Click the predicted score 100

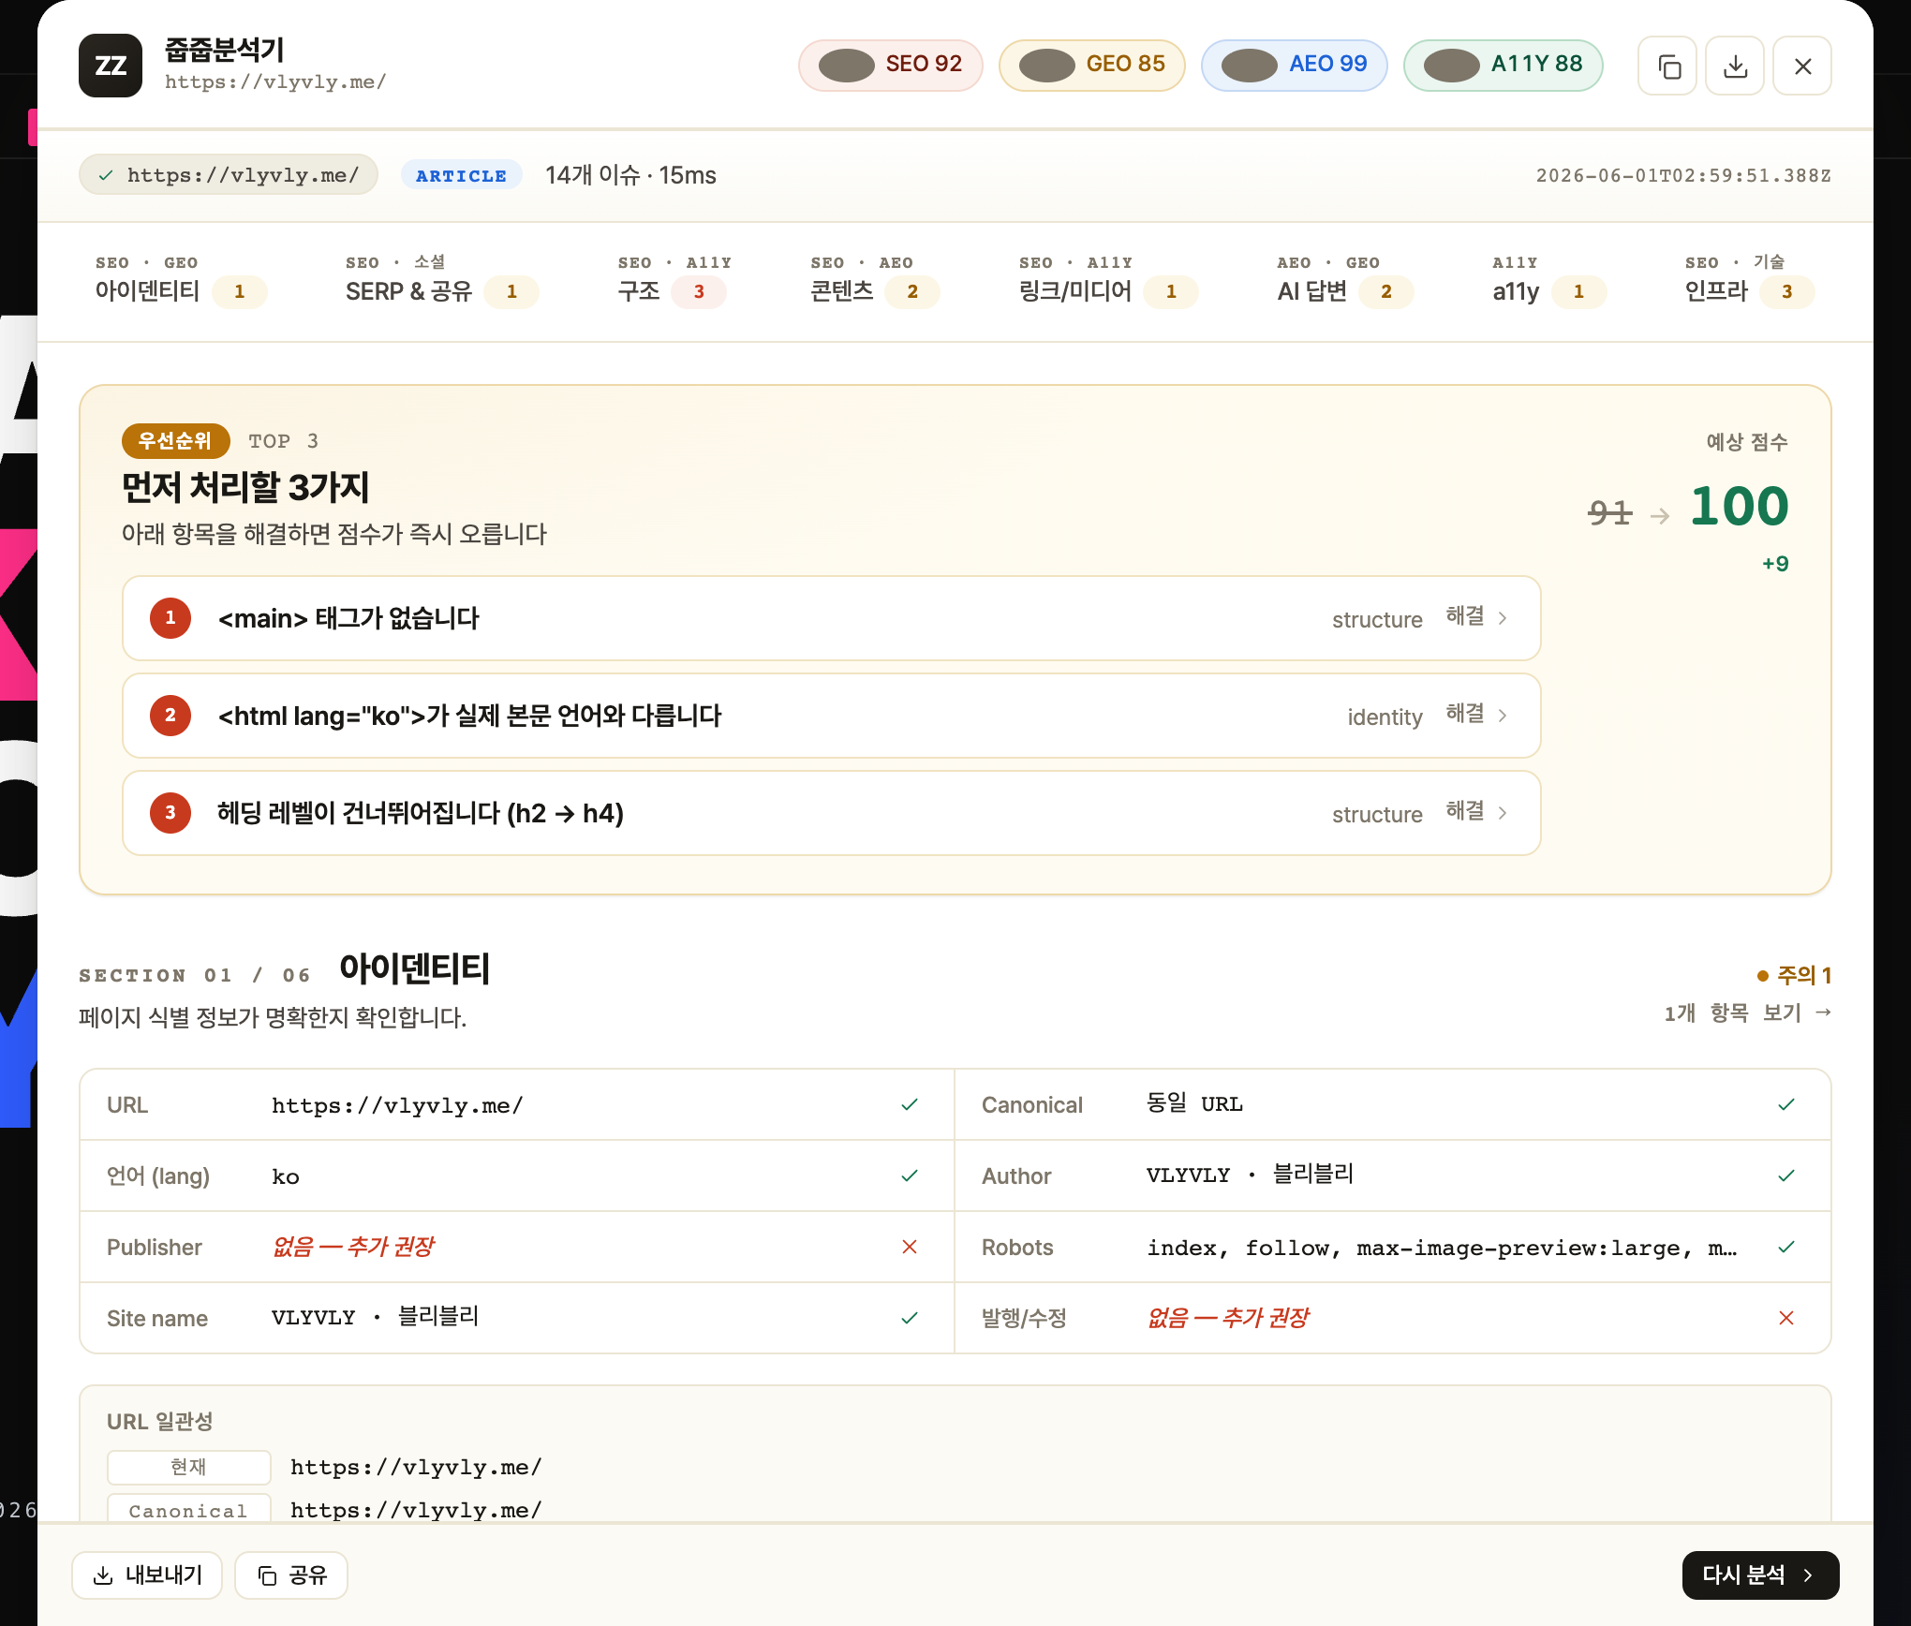tap(1739, 507)
